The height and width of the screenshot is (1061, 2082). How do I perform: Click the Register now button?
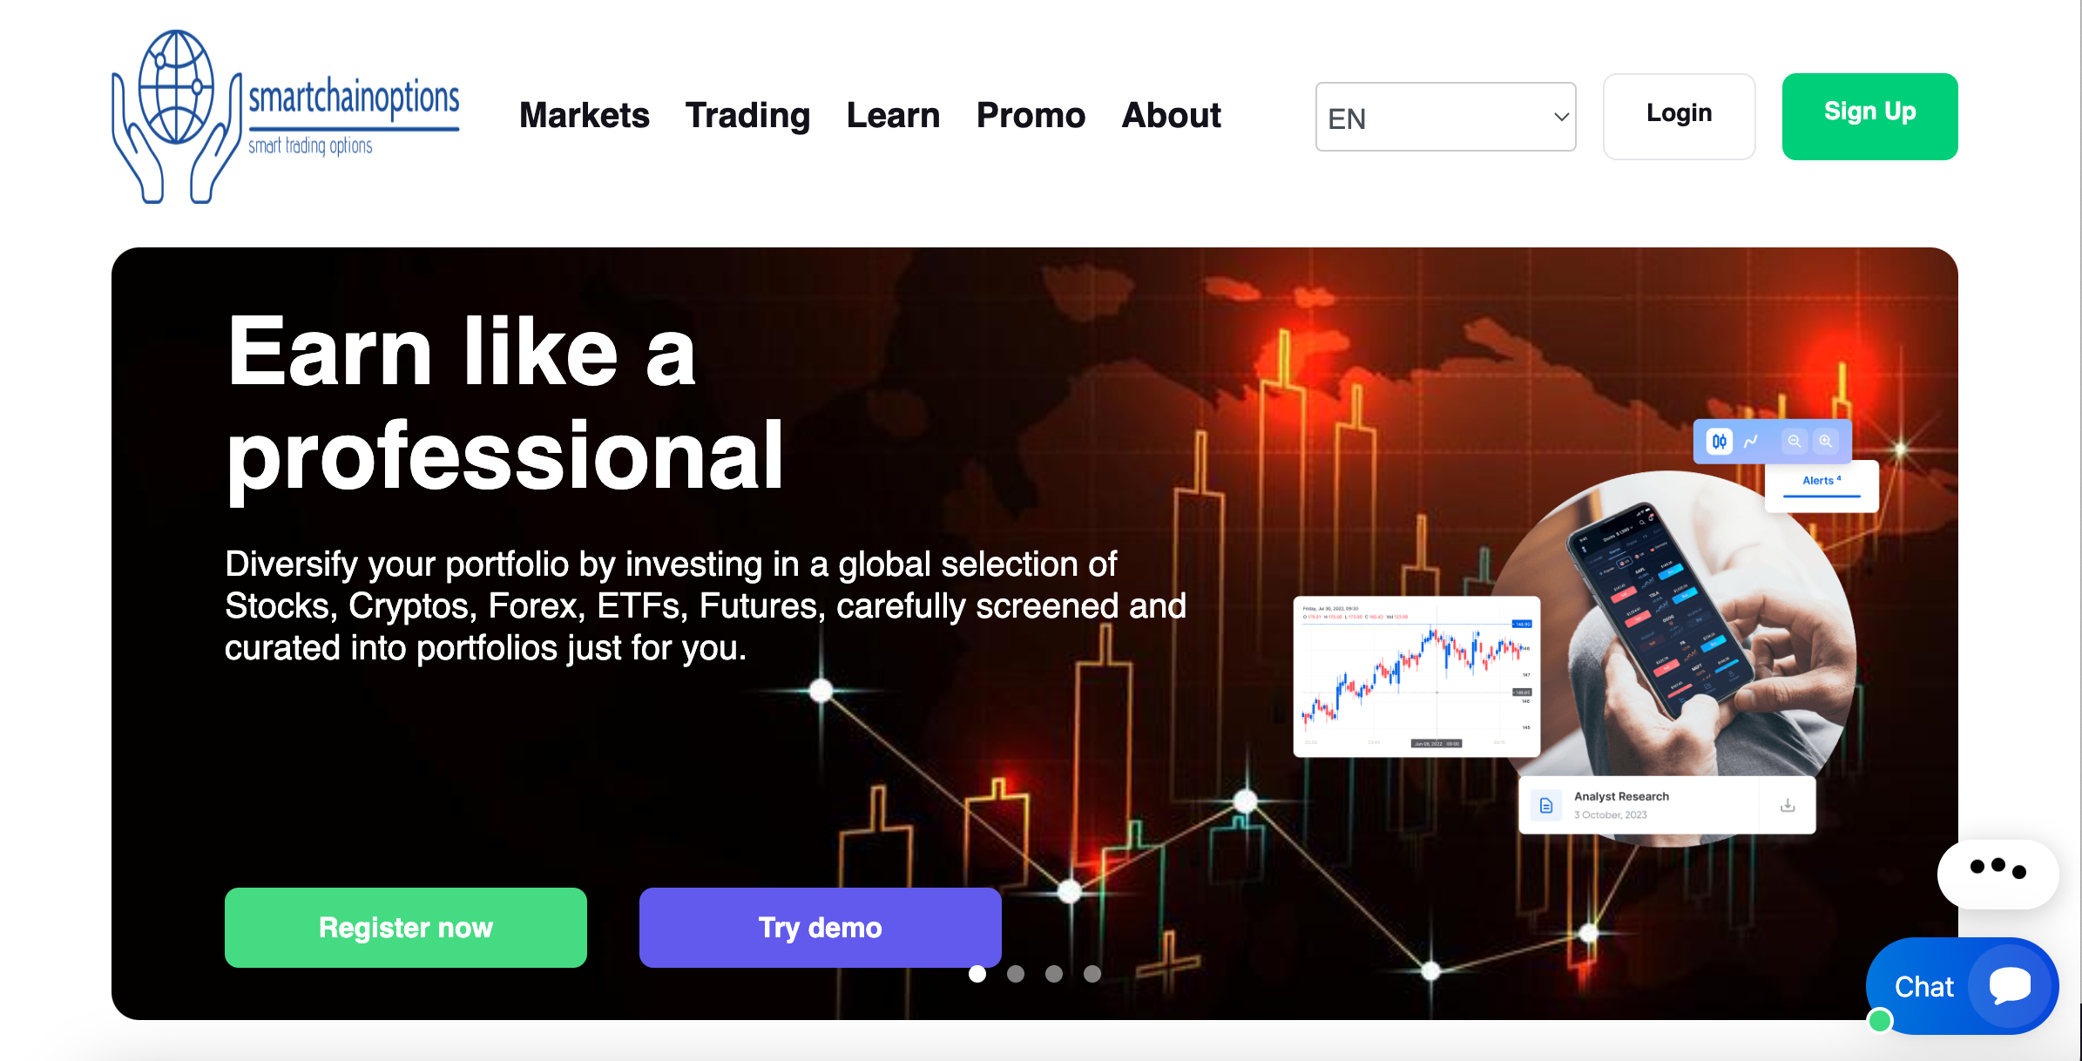click(405, 928)
